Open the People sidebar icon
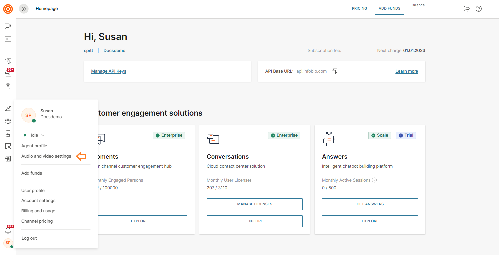The height and width of the screenshot is (255, 499). pyautogui.click(x=8, y=121)
